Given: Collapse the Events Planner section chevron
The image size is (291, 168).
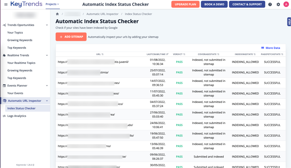Looking at the screenshot, I should tap(47, 85).
